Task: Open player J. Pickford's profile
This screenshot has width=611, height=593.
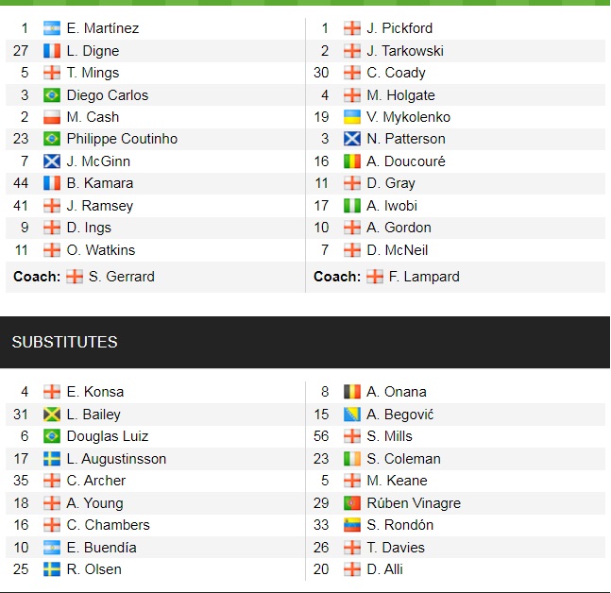Action: pyautogui.click(x=399, y=28)
